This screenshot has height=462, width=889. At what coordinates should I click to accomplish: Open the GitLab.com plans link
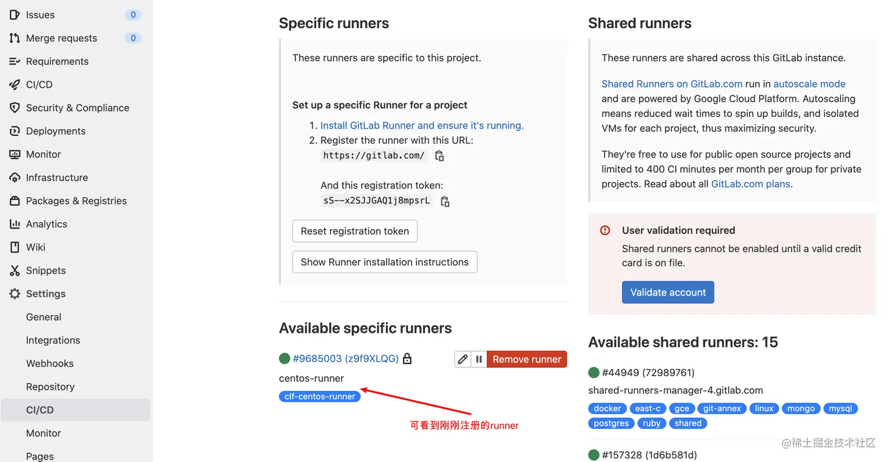pyautogui.click(x=751, y=183)
